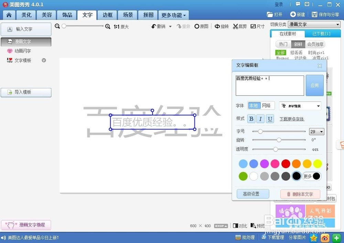Screen dimensions: 344x243
Task: Click the 新建 plus icon
Action: (293, 14)
